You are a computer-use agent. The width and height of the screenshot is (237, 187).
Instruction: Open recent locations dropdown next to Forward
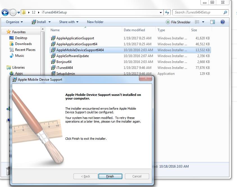(19, 13)
